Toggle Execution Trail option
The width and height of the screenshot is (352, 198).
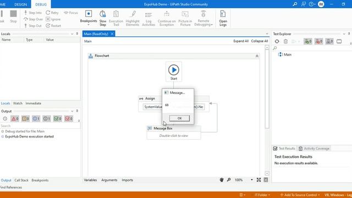pyautogui.click(x=116, y=18)
